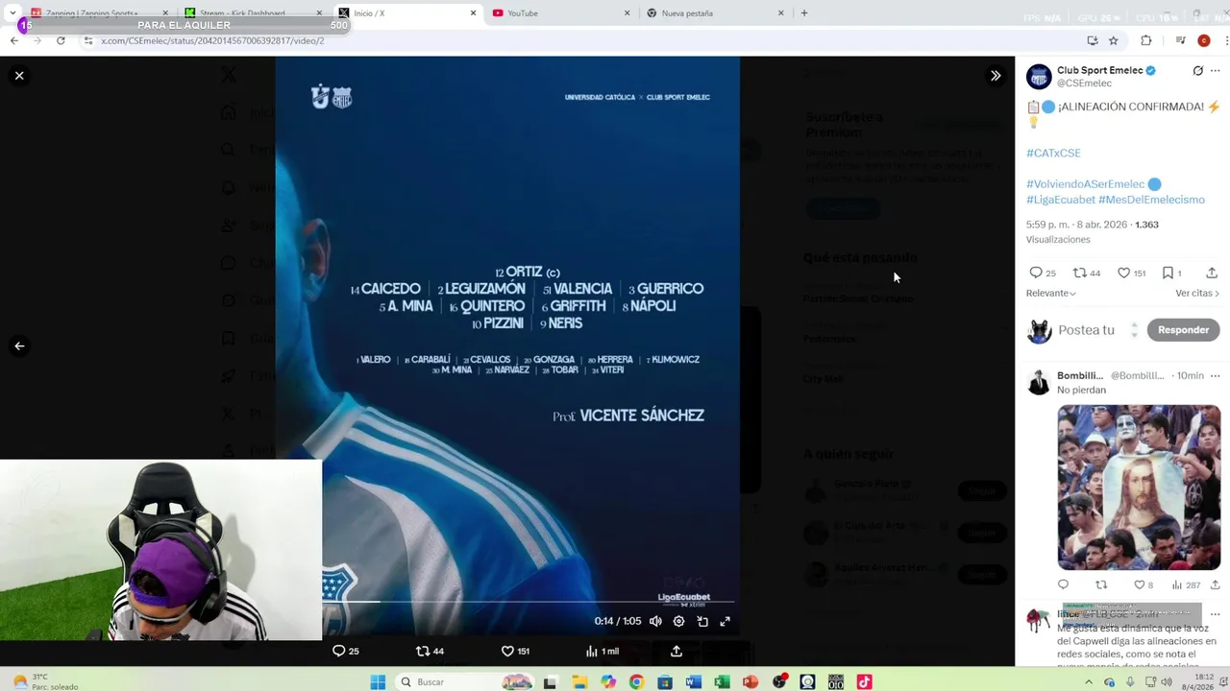
Task: Click the browser address bar URL
Action: pyautogui.click(x=212, y=40)
